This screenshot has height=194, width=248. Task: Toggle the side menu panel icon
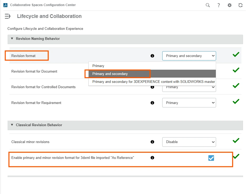tap(8, 16)
